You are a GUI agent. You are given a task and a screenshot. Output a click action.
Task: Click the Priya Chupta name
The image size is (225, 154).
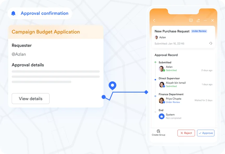click(x=173, y=99)
